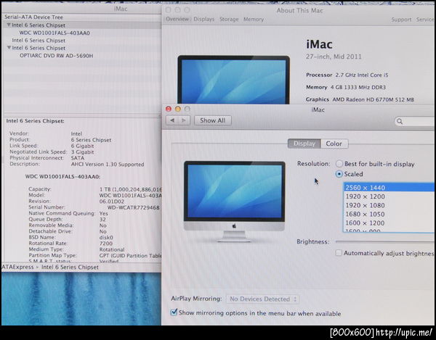
Task: Enable Automatically adjust brightness checkbox
Action: (339, 253)
